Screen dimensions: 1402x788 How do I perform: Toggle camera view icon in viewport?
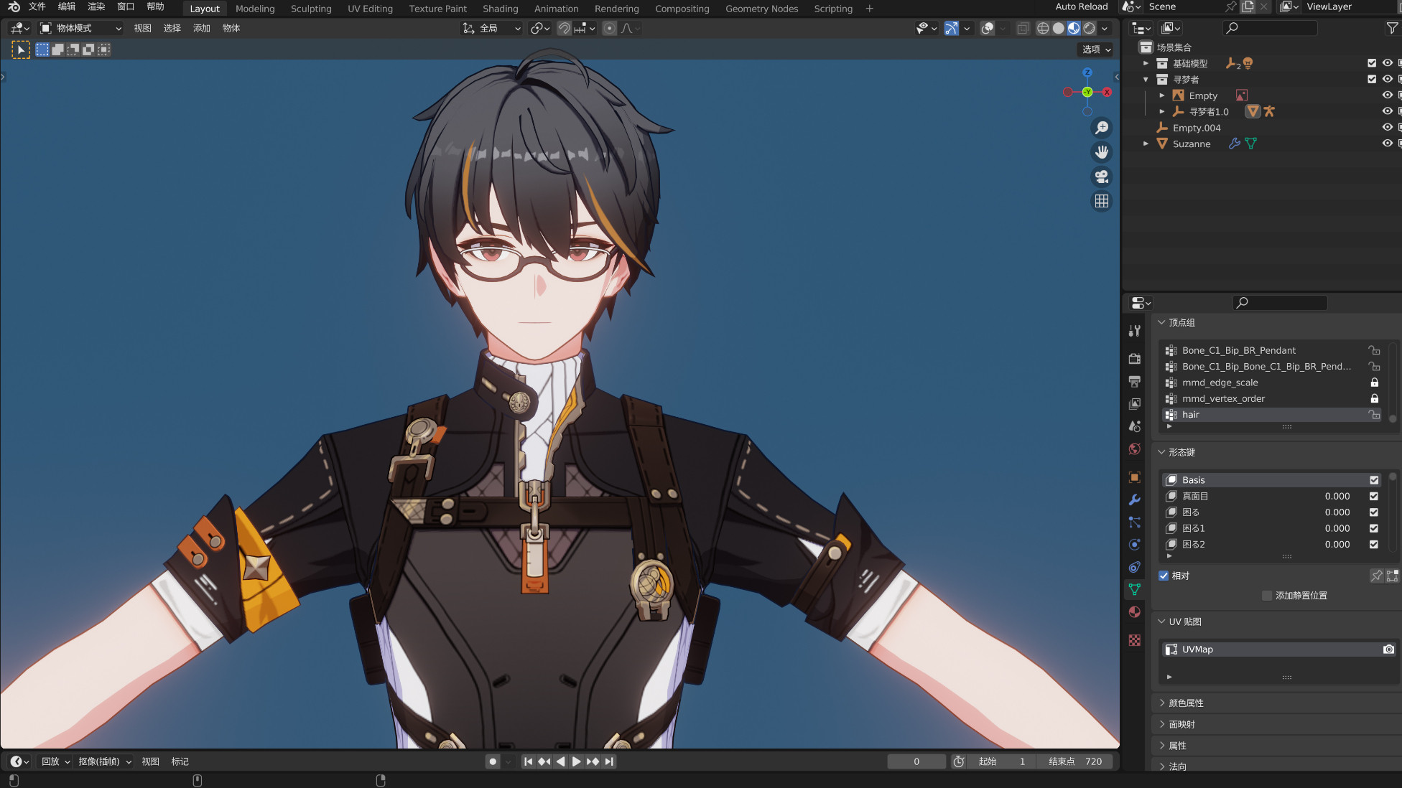click(1101, 177)
